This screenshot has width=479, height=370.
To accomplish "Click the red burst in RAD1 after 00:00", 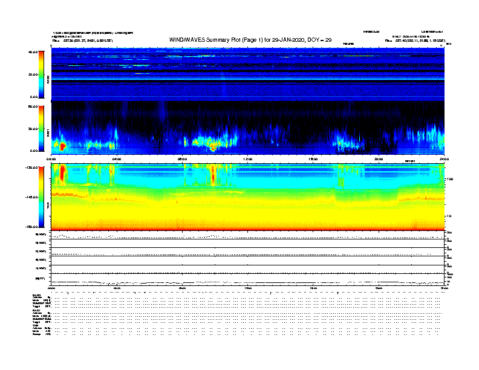I will click(x=62, y=146).
